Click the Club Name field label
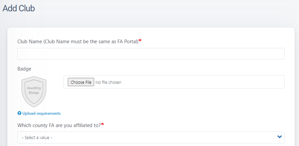Screen dimensions: 299x146 [77, 41]
